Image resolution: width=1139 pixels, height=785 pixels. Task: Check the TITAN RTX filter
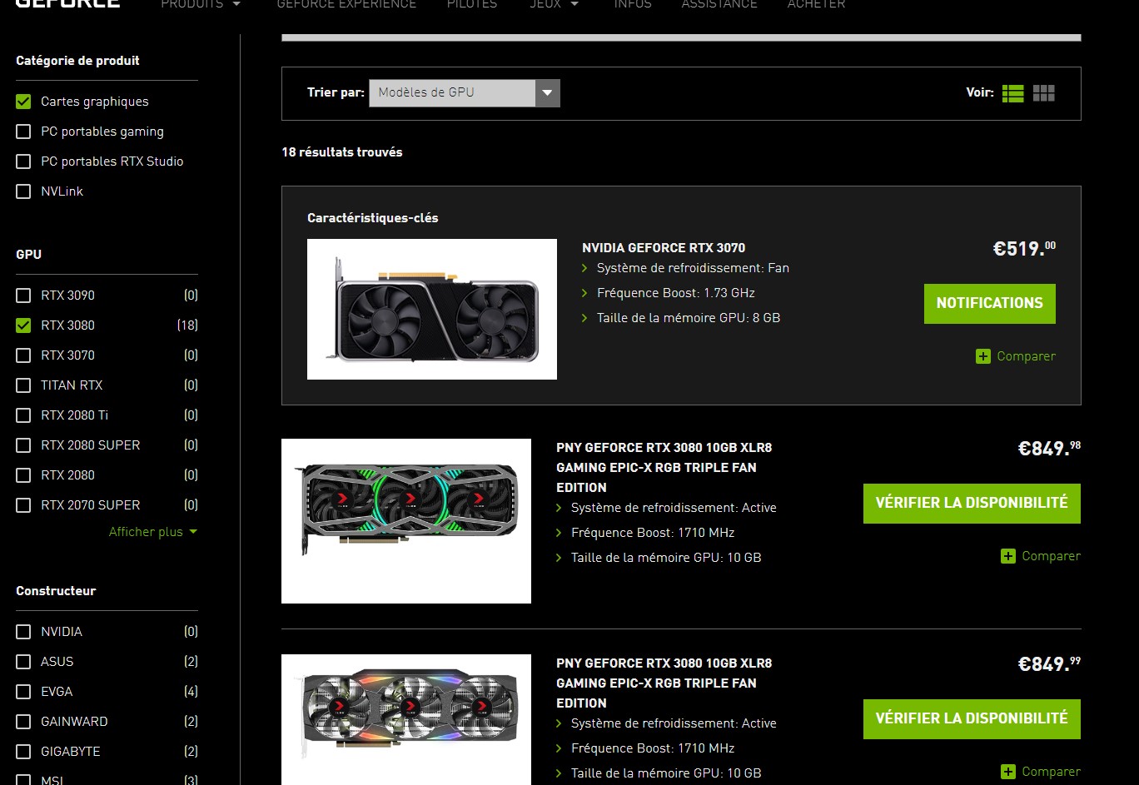tap(23, 385)
